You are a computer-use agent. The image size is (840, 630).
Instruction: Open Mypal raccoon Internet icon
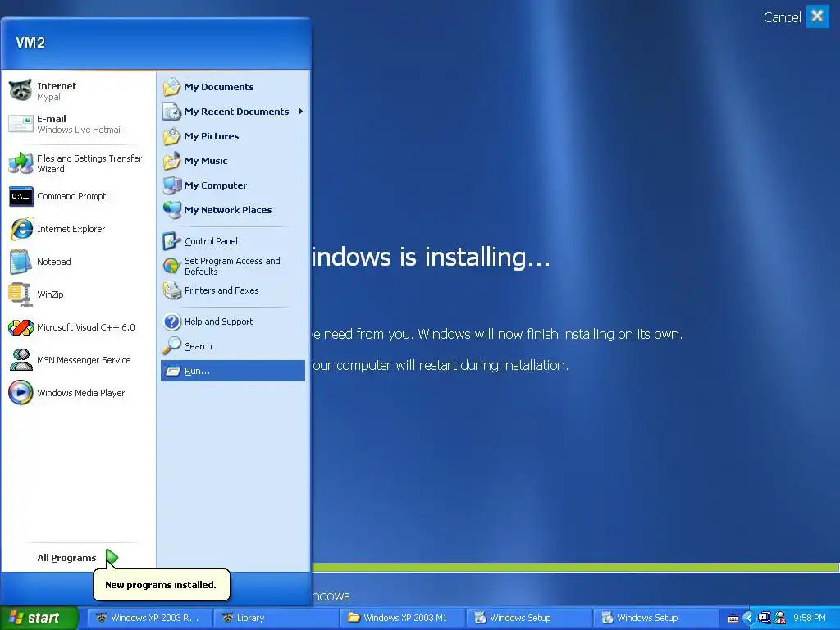pos(21,90)
